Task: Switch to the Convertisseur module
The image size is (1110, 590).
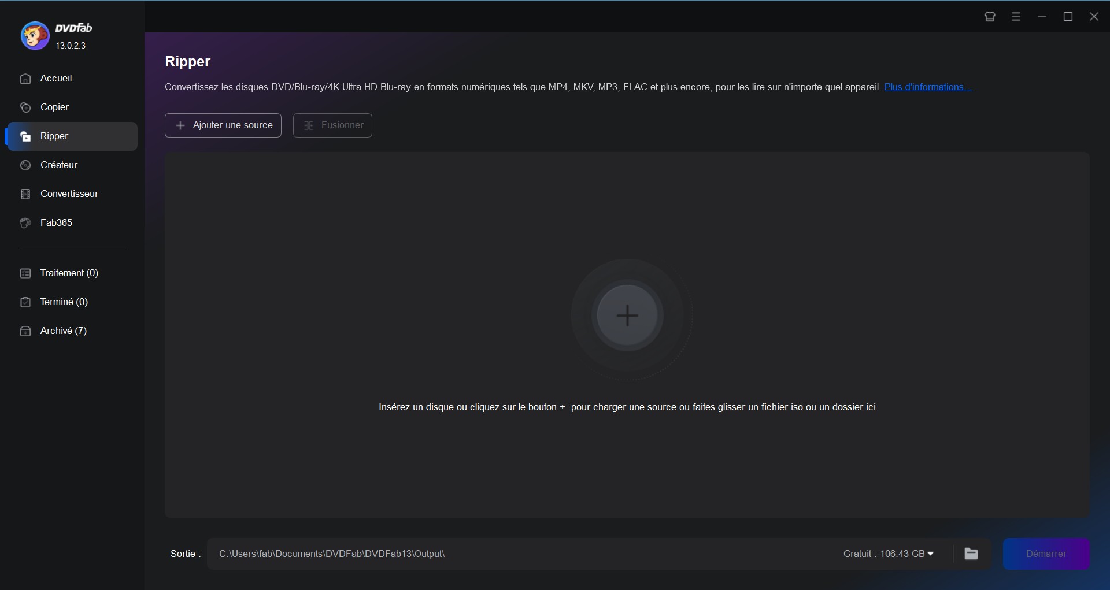Action: pyautogui.click(x=72, y=194)
